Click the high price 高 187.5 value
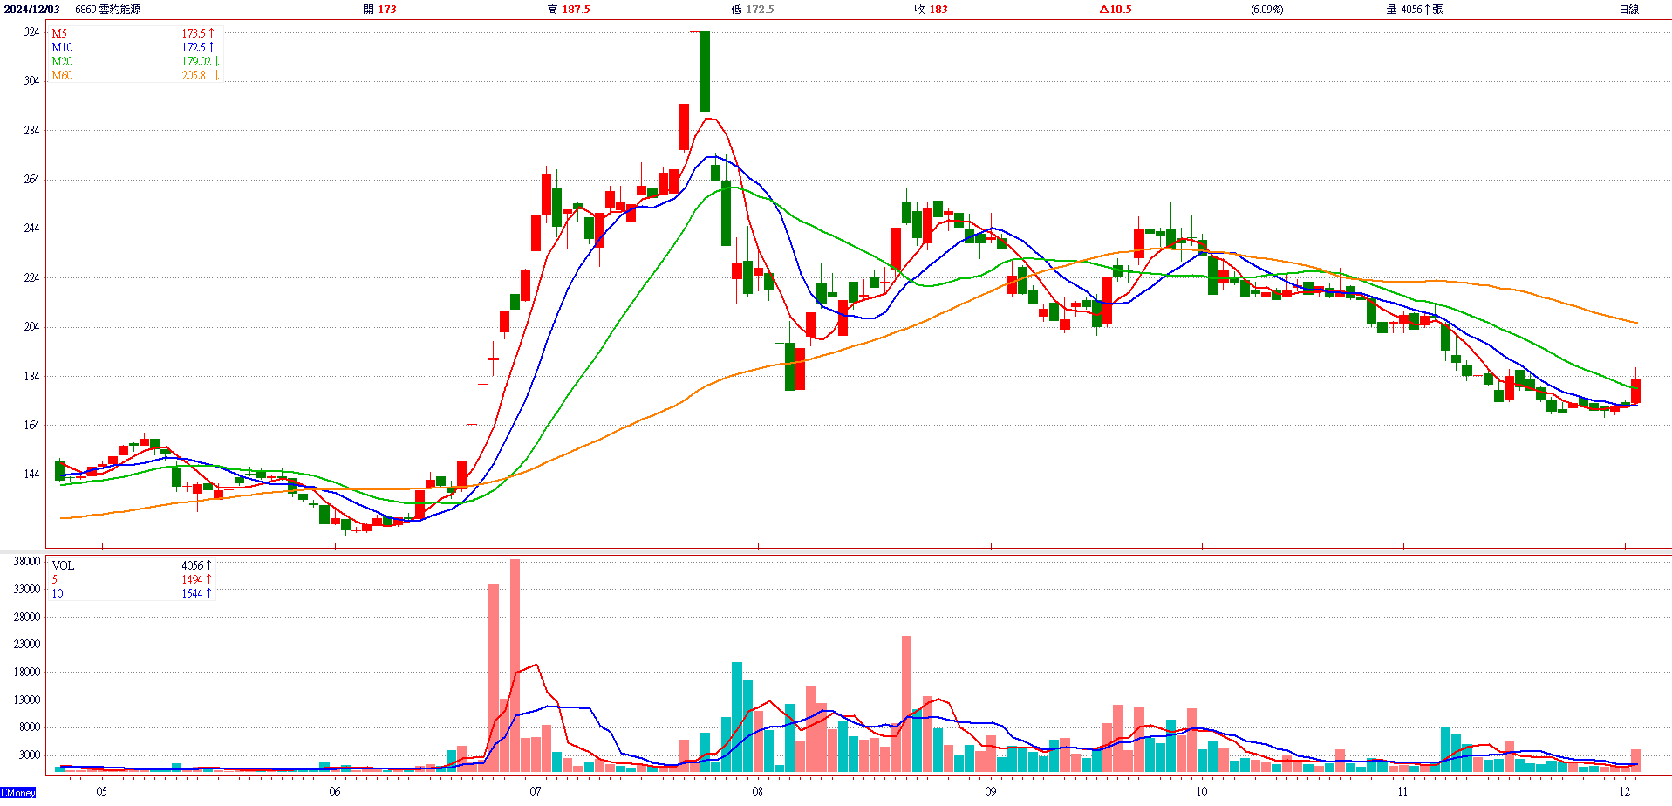 [569, 10]
